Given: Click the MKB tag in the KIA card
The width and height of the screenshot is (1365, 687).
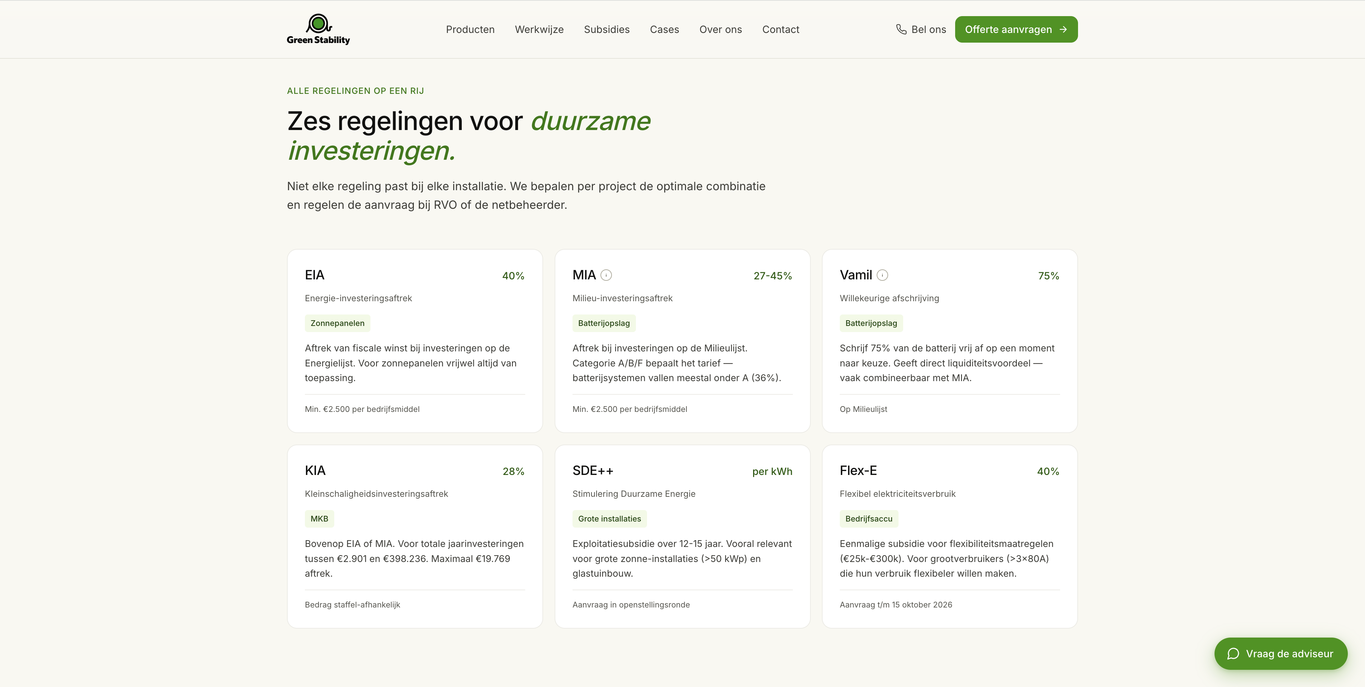Looking at the screenshot, I should click(319, 519).
